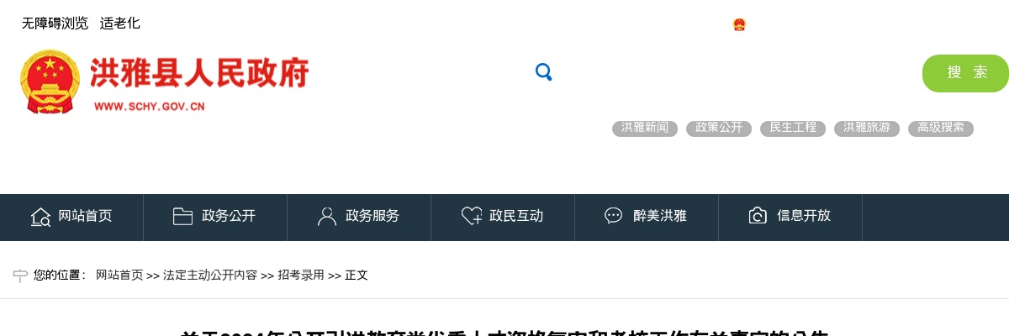Go to 招考录用 in the breadcrumb
This screenshot has width=1009, height=336.
coord(301,276)
